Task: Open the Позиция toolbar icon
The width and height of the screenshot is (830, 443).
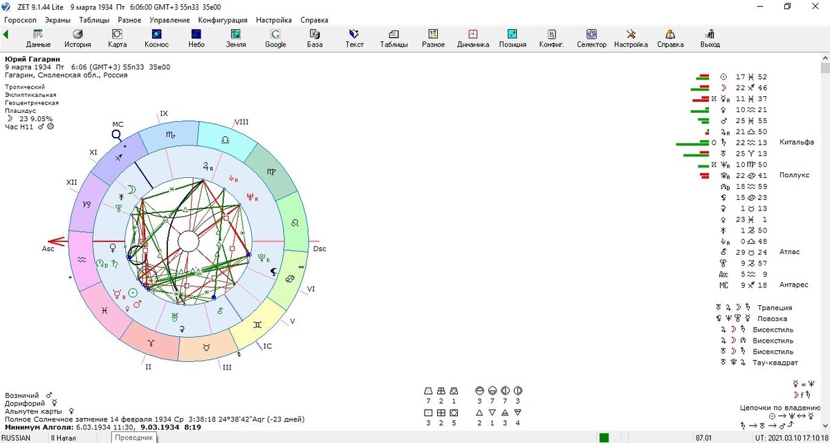Action: (x=513, y=38)
